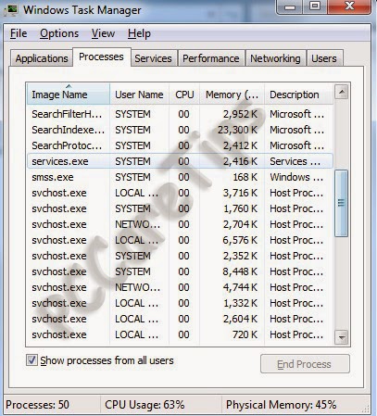
Task: Click Services ... description of services.exe
Action: 295,161
